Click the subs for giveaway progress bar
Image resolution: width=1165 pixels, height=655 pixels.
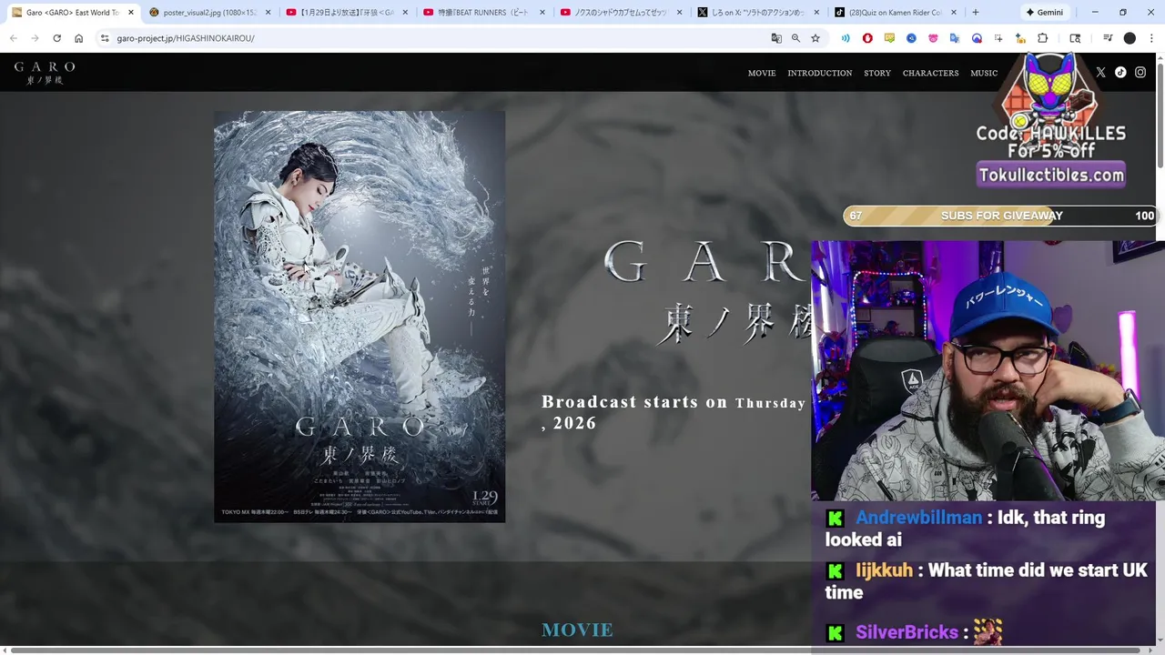click(1000, 216)
